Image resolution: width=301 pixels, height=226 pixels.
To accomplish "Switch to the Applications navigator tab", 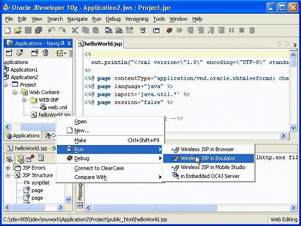I will [22, 136].
